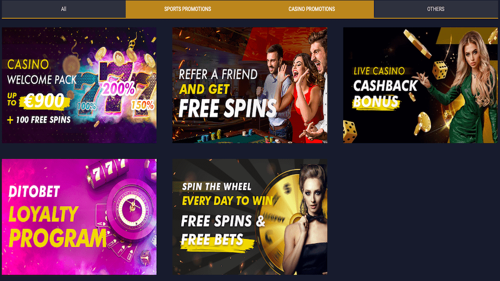Screen dimensions: 500x281
Task: Switch to the All promotions tab
Action: 63,9
